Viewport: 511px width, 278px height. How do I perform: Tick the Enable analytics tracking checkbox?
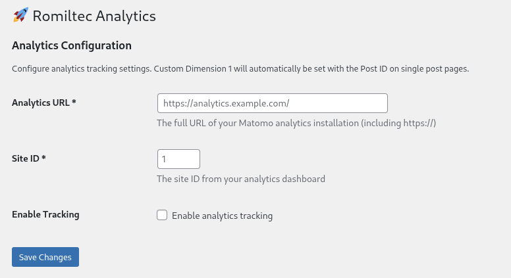coord(162,215)
